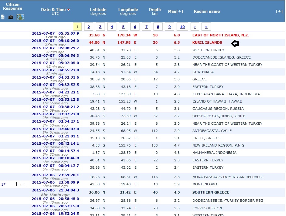Open the 2015-07-06 21:34:04.3 Southern Greece entry
Viewport: 286px width, 216px height.
click(x=55, y=190)
